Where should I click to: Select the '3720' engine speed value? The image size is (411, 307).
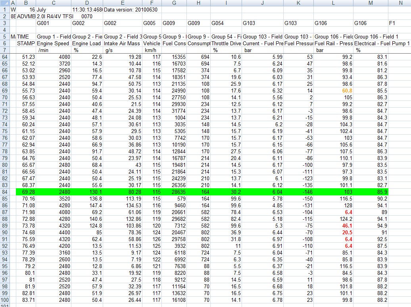54,64
